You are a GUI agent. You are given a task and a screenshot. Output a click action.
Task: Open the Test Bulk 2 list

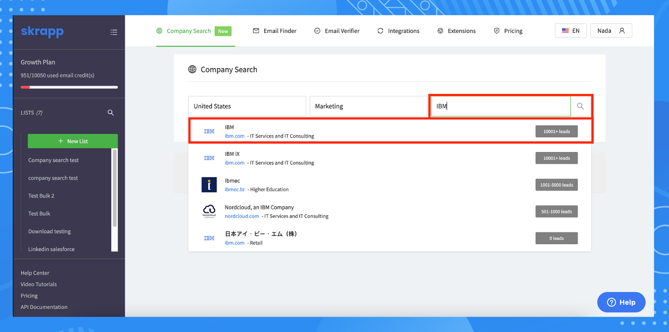coord(41,196)
